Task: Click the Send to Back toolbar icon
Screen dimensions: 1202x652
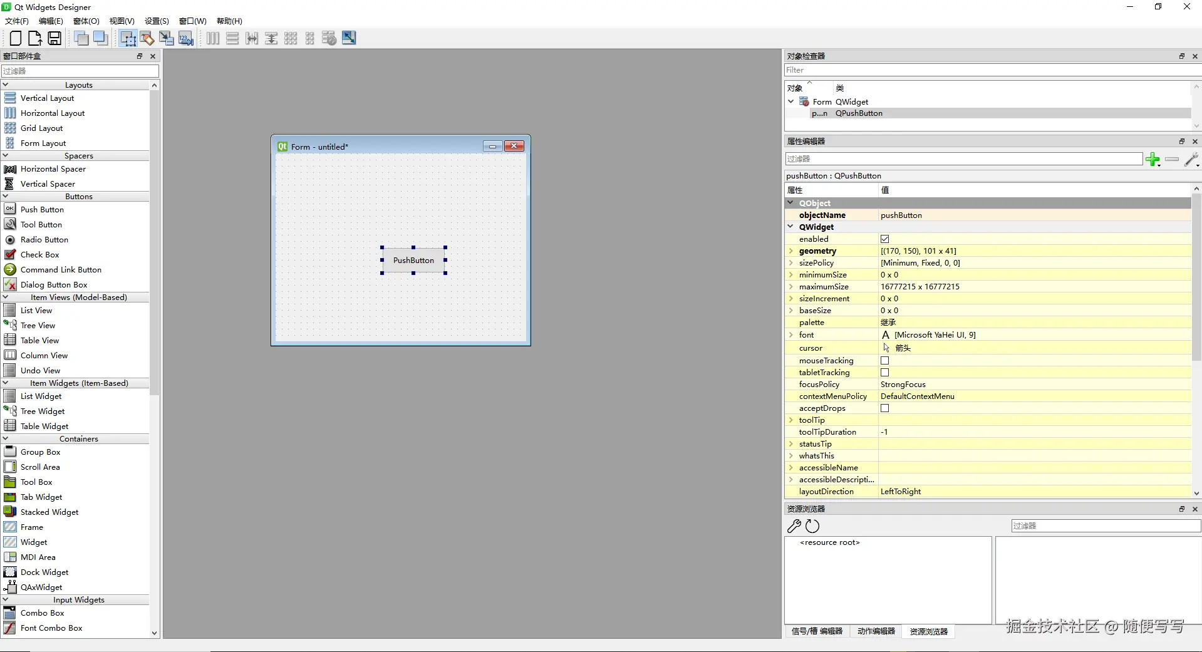Action: point(81,38)
